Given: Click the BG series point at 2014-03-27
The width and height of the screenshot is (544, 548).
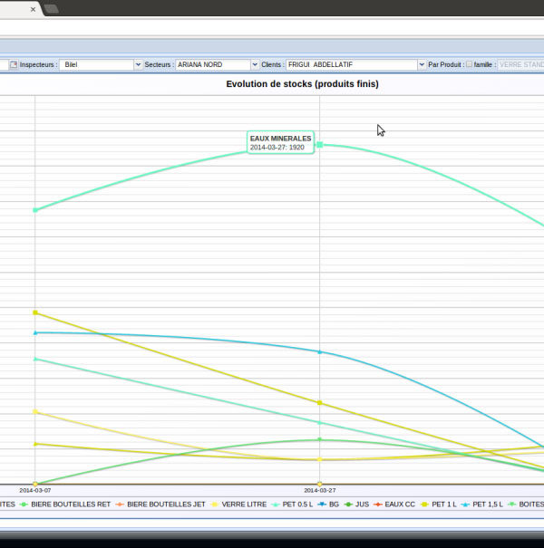Looking at the screenshot, I should point(319,351).
